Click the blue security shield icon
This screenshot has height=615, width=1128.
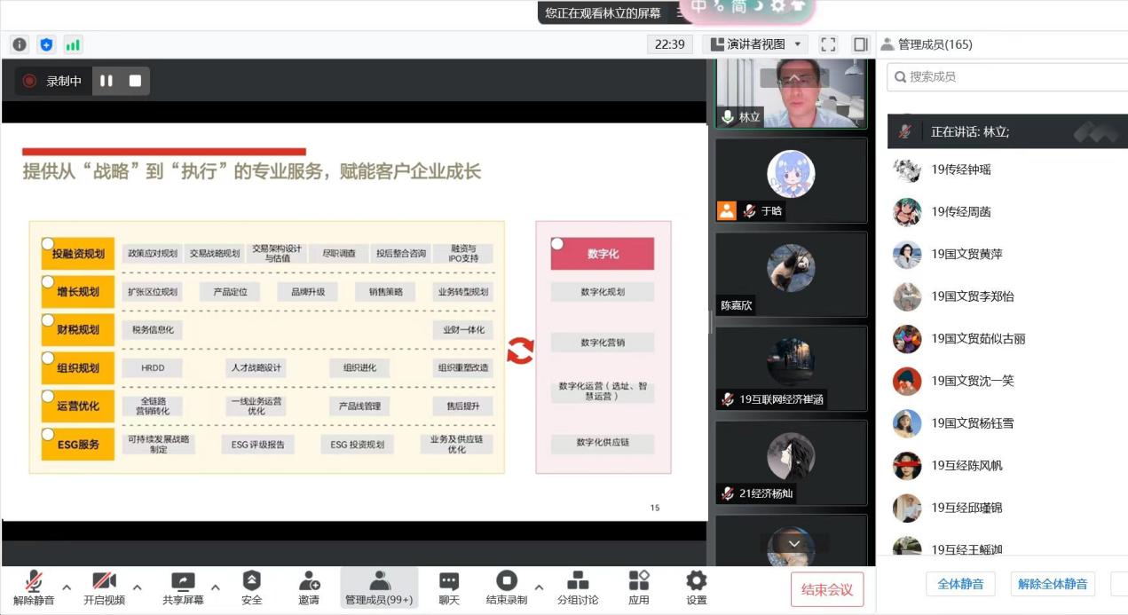(x=46, y=44)
